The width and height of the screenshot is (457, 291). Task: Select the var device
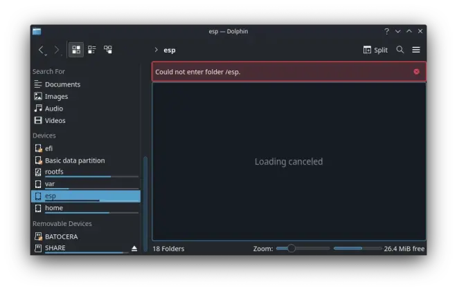pos(86,184)
